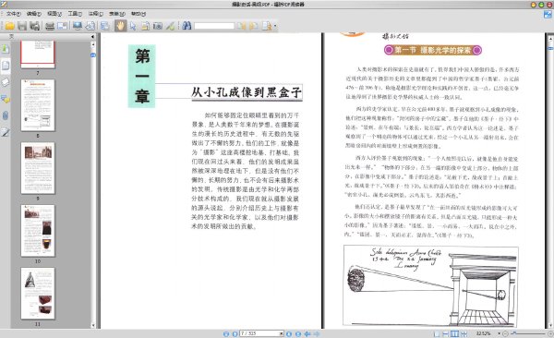Click the Save floppy disk icon
The width and height of the screenshot is (554, 338).
tap(22, 26)
